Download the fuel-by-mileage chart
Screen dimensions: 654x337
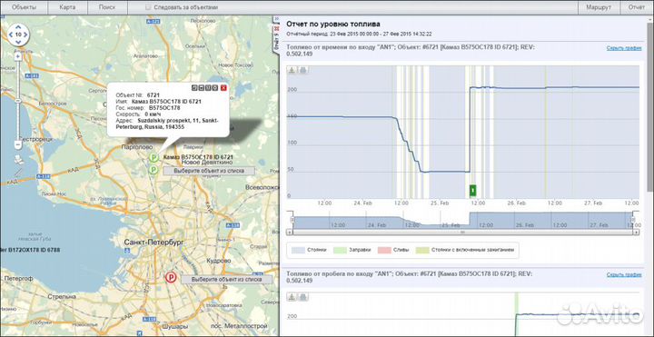click(292, 296)
